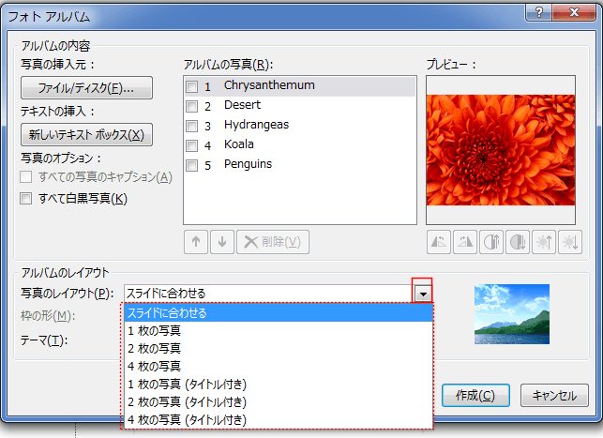
Task: Click 新しいテキスト ボックス button
Action: (86, 135)
